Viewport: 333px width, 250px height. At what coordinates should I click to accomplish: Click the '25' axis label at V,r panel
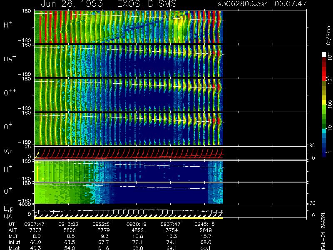tap(29, 147)
